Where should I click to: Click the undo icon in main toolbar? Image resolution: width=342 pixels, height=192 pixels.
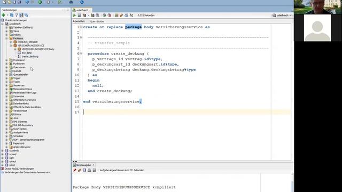27,2
